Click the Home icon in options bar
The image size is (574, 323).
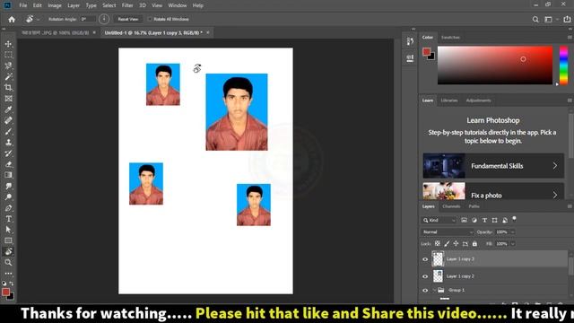coord(12,20)
